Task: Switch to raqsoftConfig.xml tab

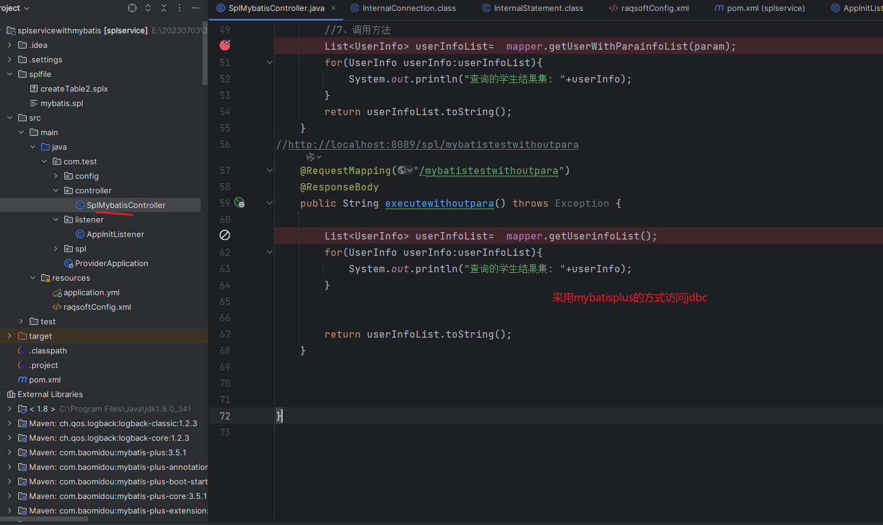Action: click(x=654, y=8)
